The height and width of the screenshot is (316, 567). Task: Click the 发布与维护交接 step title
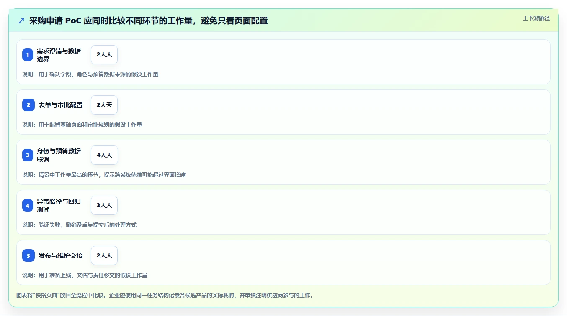coord(61,255)
